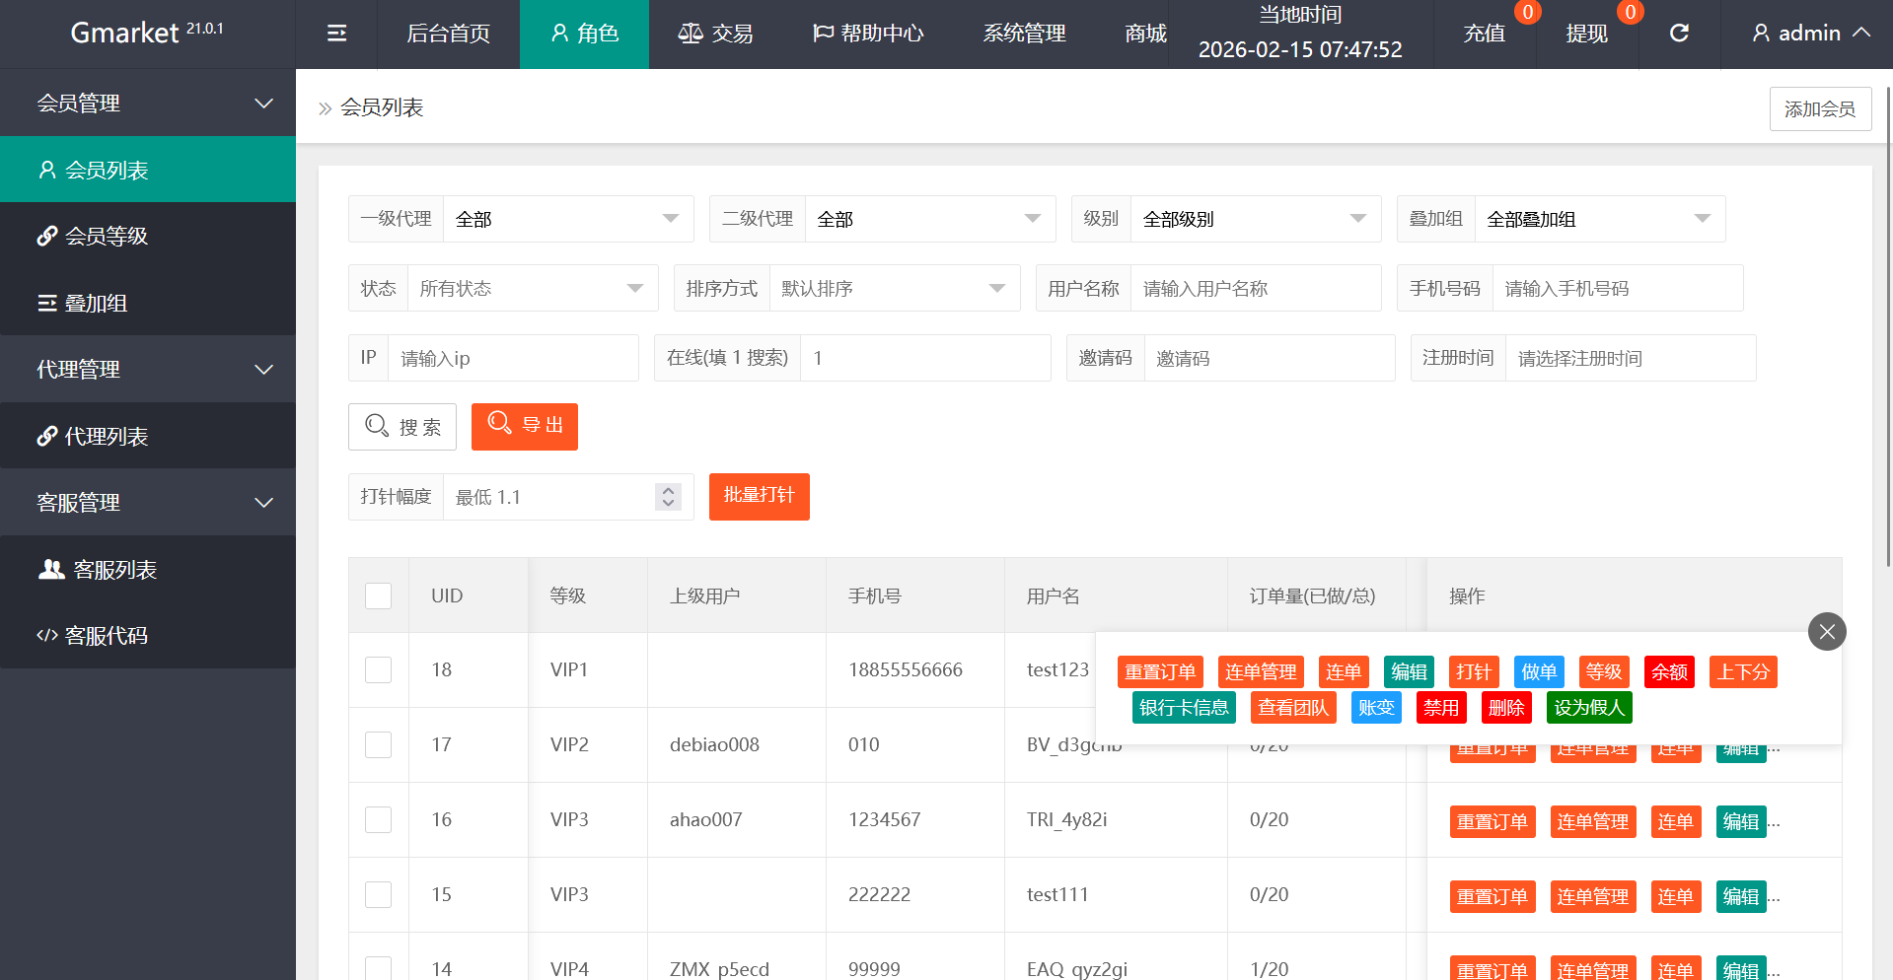1893x980 pixels.
Task: Close the operations popup with X icon
Action: tap(1827, 632)
